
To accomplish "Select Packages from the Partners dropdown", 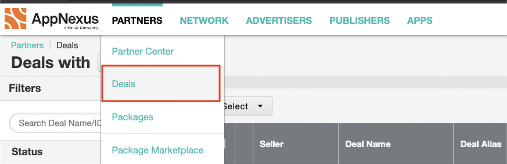I will coord(132,117).
